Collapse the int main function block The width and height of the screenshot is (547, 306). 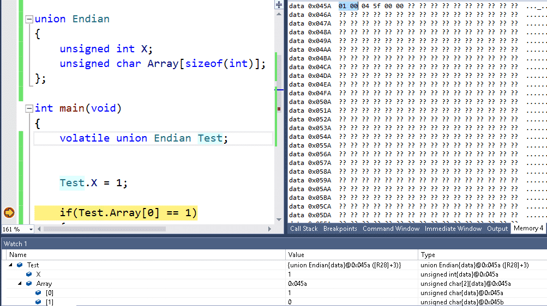click(x=29, y=108)
